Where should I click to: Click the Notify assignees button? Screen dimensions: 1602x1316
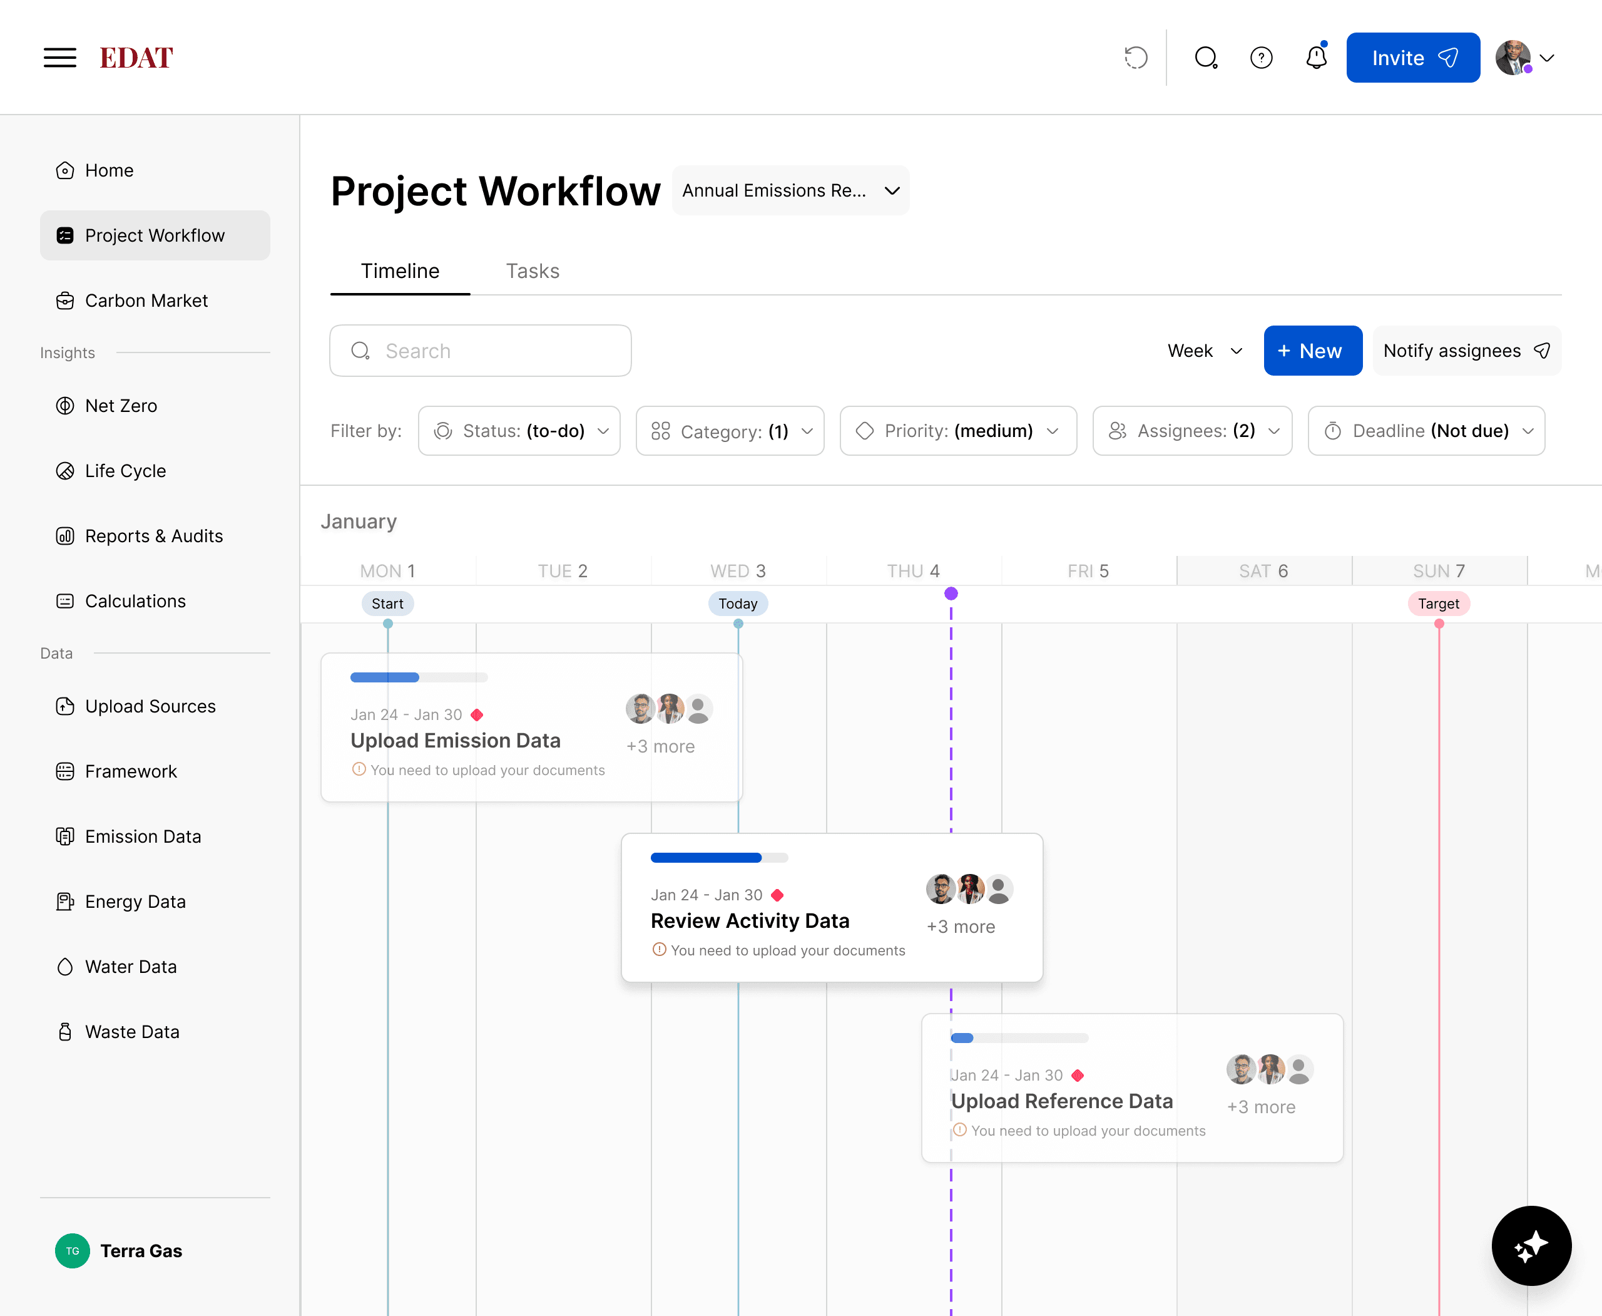pos(1466,351)
